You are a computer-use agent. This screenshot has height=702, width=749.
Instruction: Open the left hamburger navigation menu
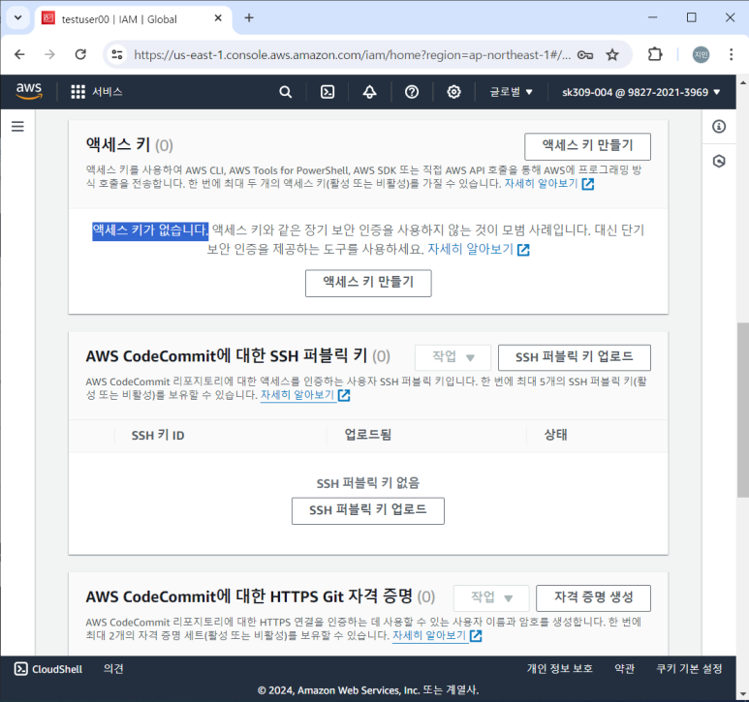click(17, 127)
